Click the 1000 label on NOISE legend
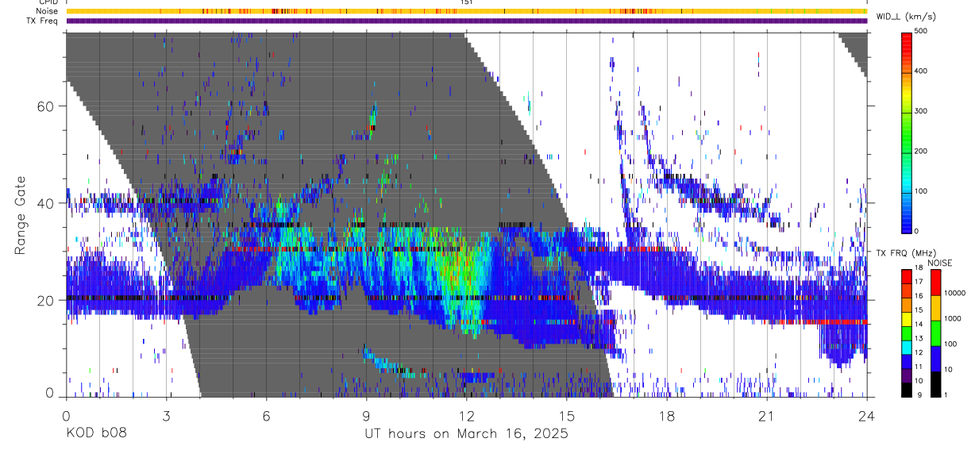 954,319
